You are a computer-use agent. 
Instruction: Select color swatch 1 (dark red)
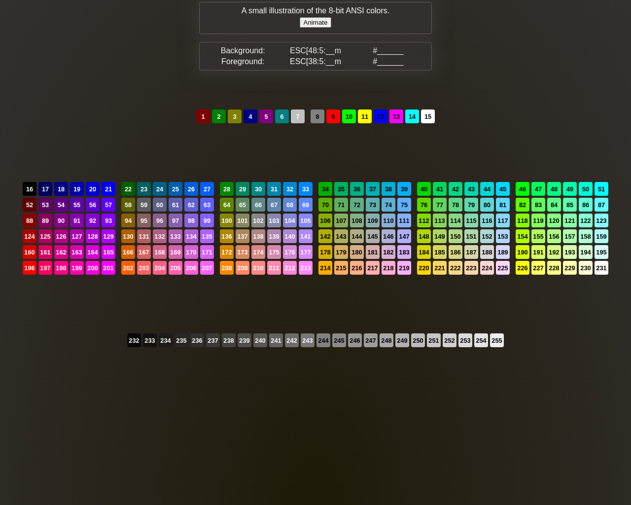pos(203,116)
